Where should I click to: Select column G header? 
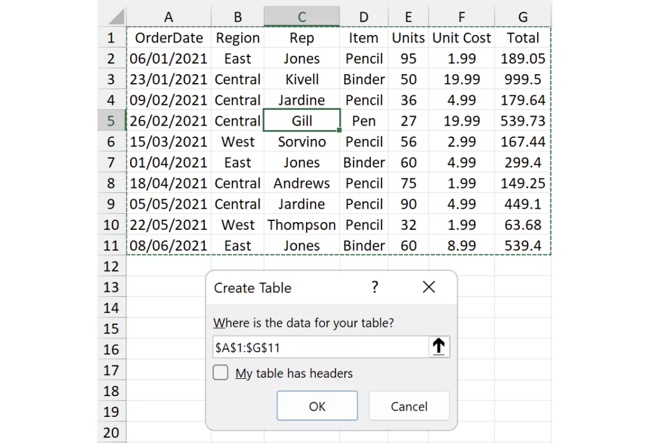(x=522, y=17)
